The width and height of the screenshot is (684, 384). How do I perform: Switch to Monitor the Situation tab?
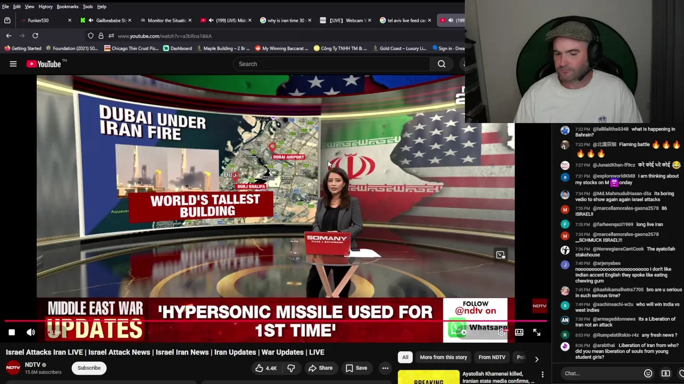coord(166,20)
